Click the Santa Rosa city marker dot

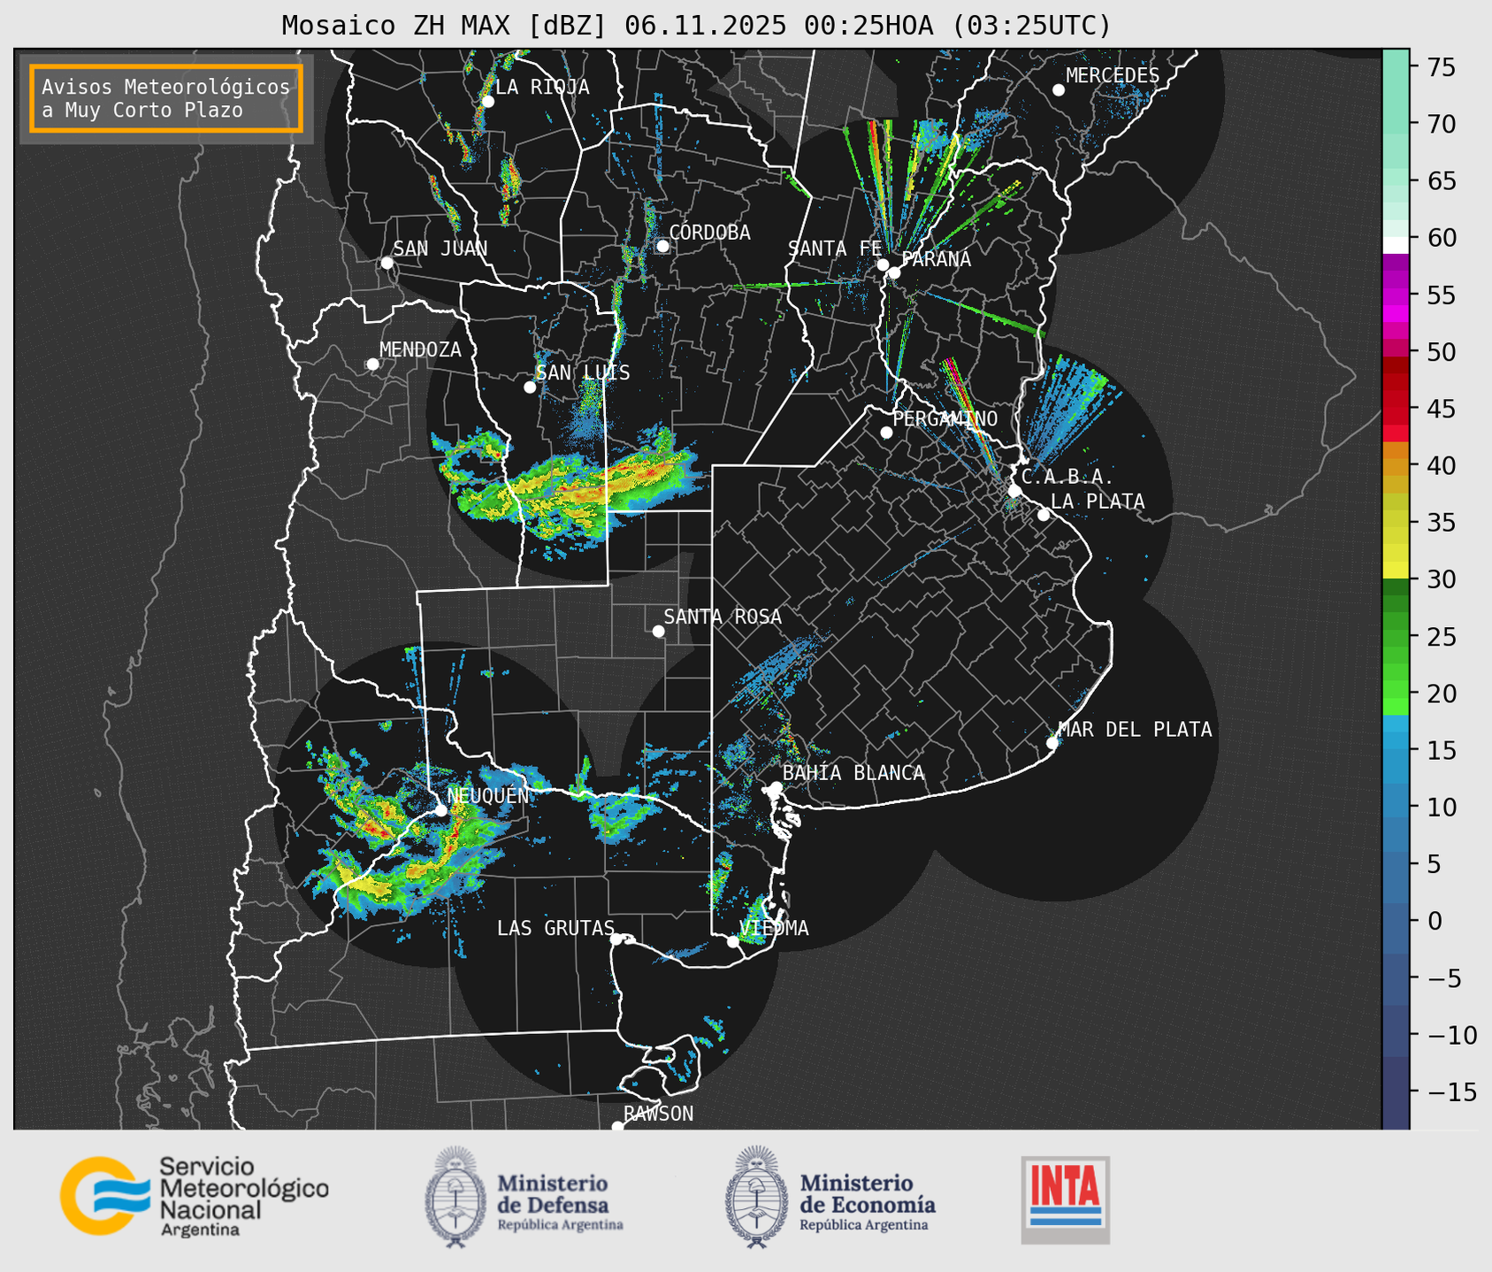[658, 631]
